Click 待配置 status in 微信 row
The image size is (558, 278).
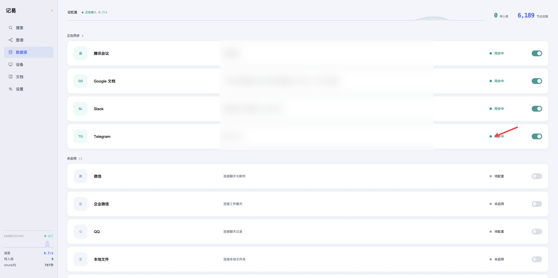[497, 176]
